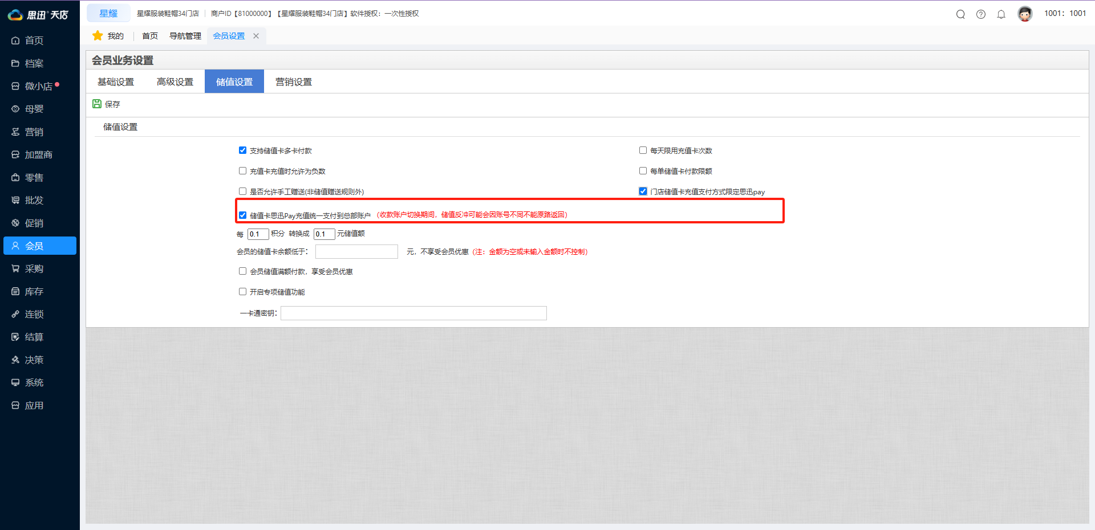The height and width of the screenshot is (530, 1095).
Task: Open the notifications bell icon
Action: (x=1001, y=14)
